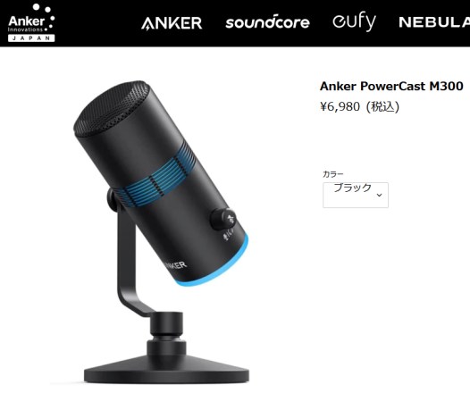The height and width of the screenshot is (393, 470).
Task: Click the Anker PowerCast M300 product title
Action: point(391,87)
